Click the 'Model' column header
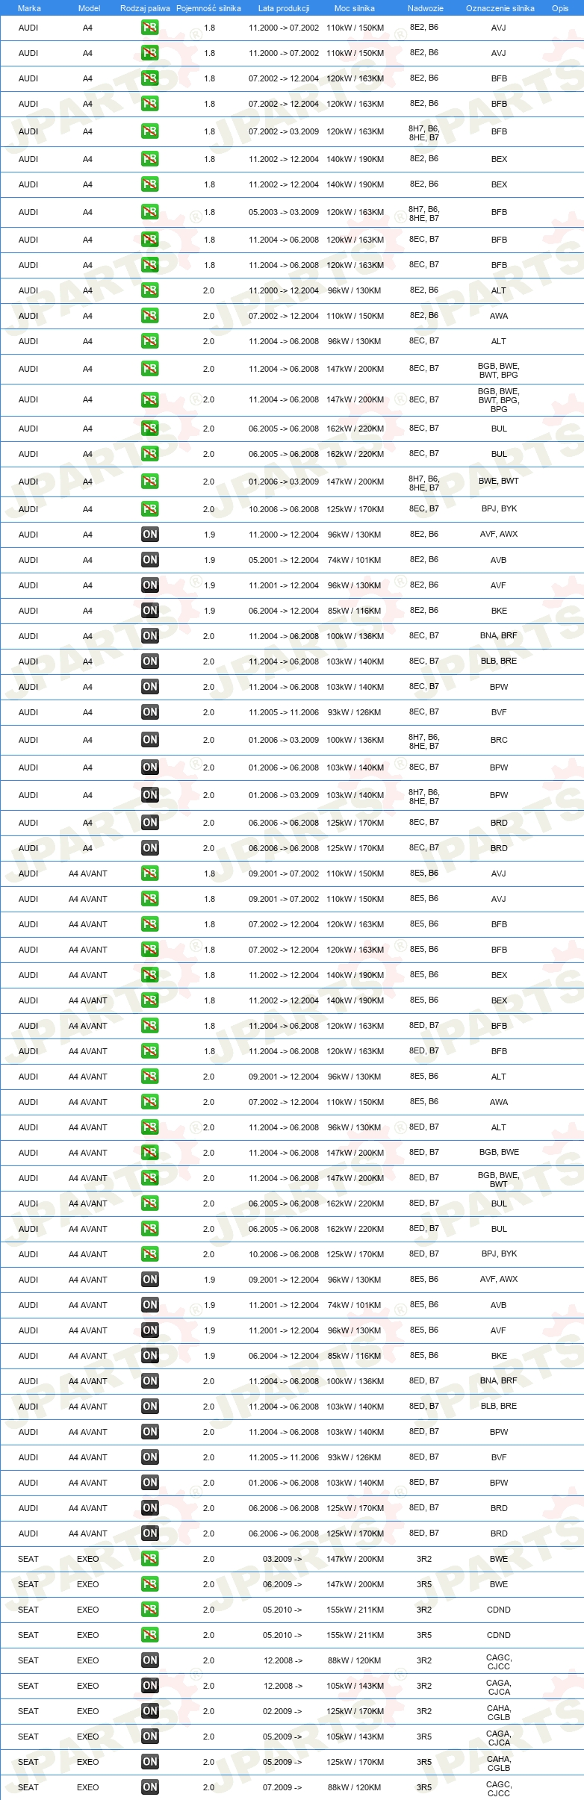The image size is (584, 1800). (x=89, y=8)
